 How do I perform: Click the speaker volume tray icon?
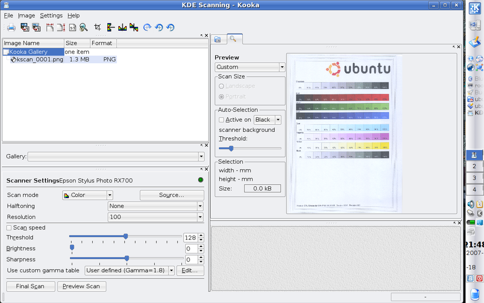471,204
